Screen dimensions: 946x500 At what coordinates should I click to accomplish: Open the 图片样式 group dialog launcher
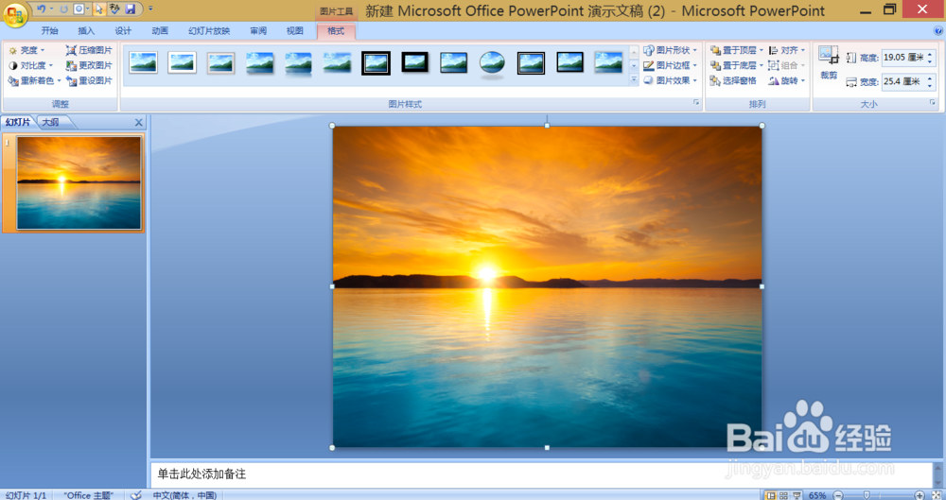pyautogui.click(x=696, y=103)
